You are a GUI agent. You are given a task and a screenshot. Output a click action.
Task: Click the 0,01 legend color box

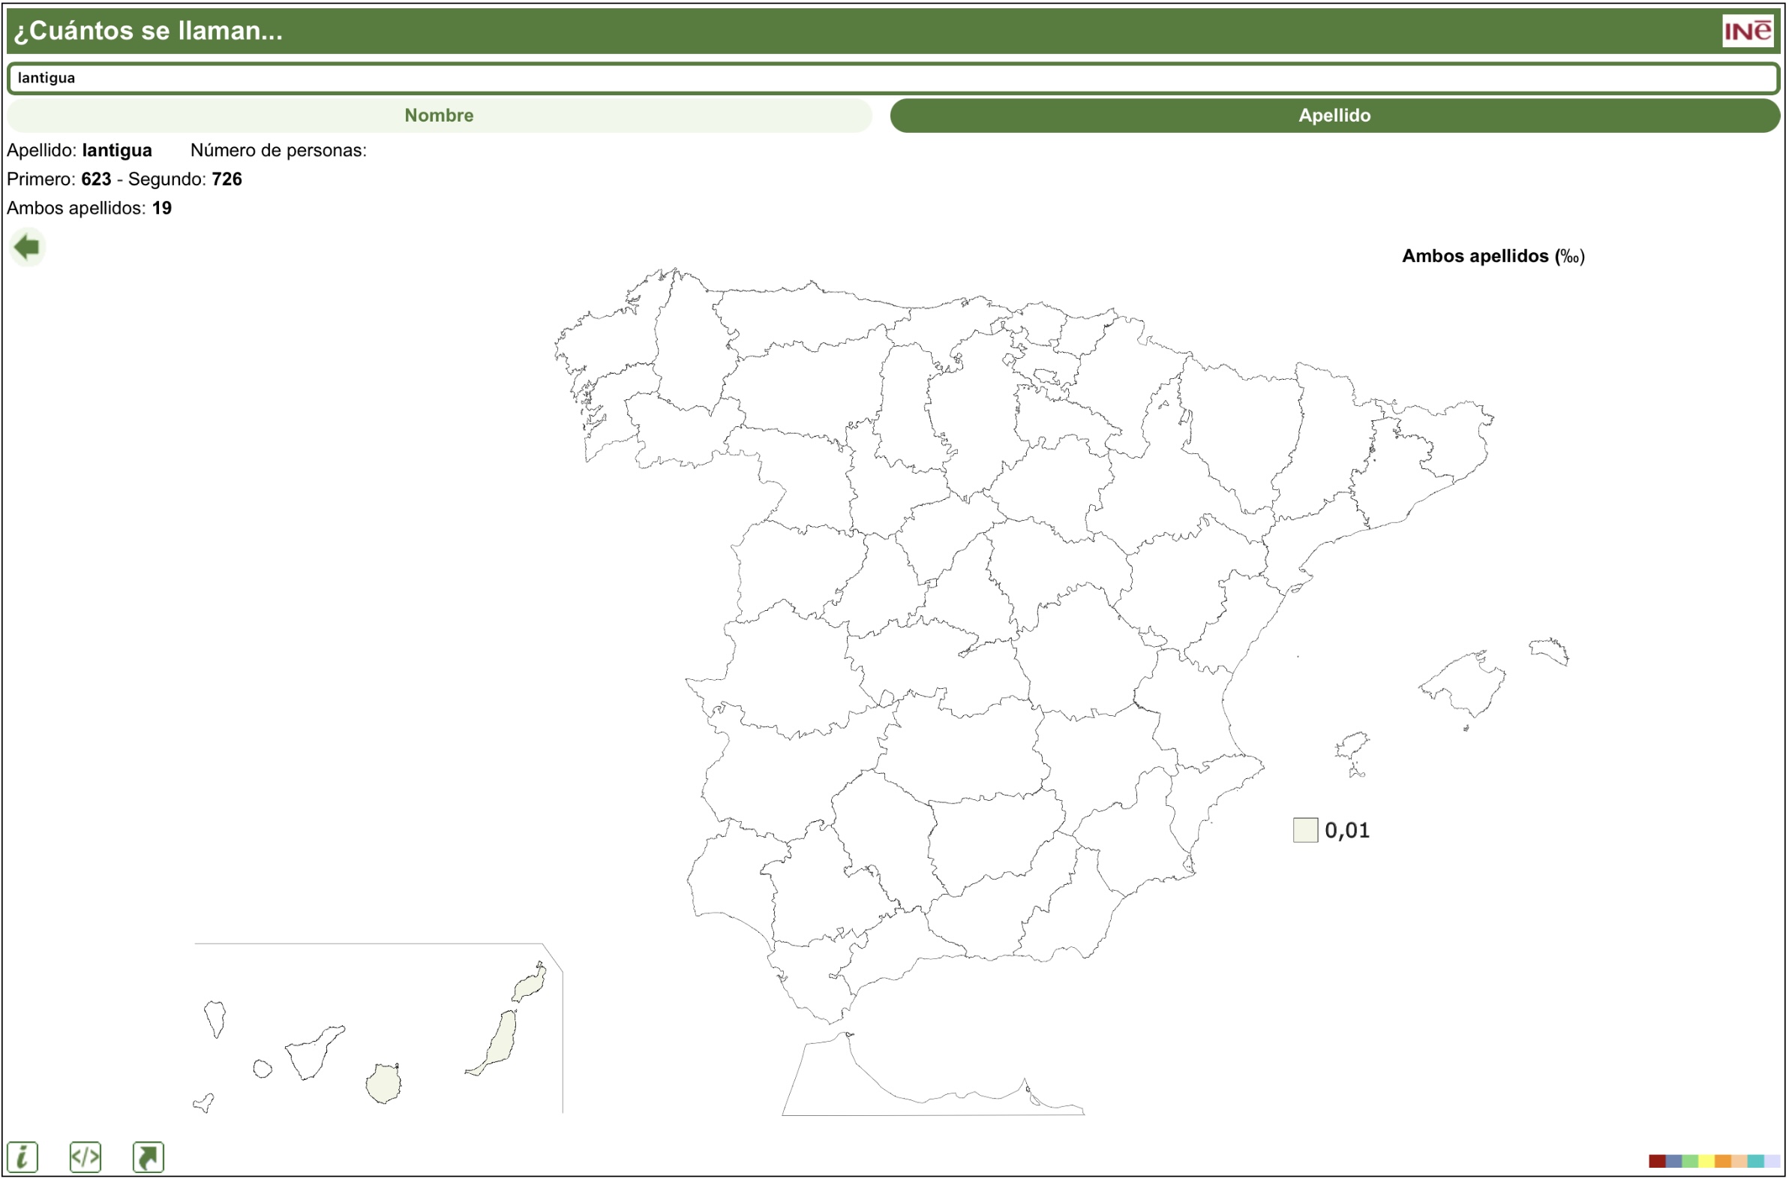coord(1305,830)
